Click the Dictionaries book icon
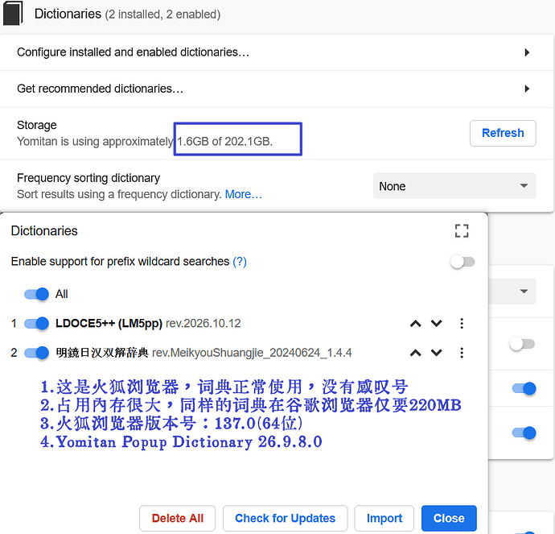This screenshot has height=534, width=555. 13,13
